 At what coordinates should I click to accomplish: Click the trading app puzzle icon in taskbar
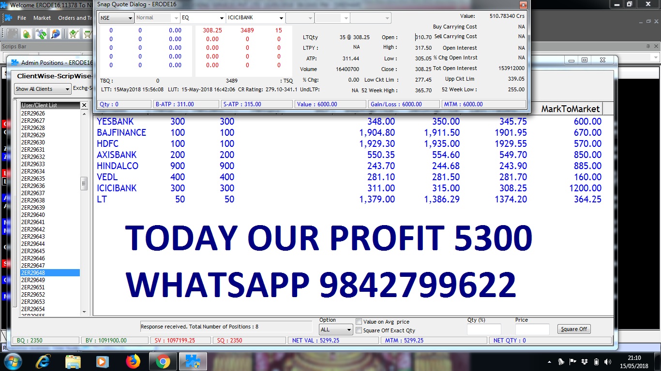(193, 361)
